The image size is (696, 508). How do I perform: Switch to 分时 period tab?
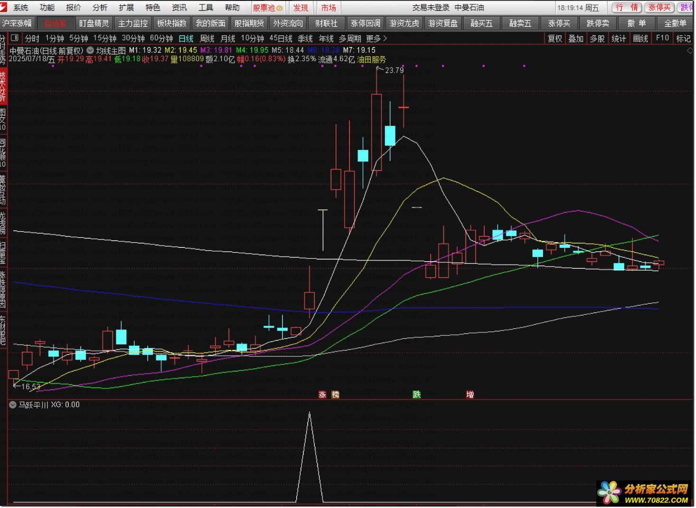[x=32, y=38]
